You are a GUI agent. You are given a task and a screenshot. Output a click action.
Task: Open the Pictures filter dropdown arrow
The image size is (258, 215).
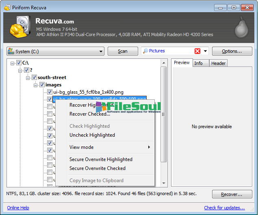pos(206,51)
